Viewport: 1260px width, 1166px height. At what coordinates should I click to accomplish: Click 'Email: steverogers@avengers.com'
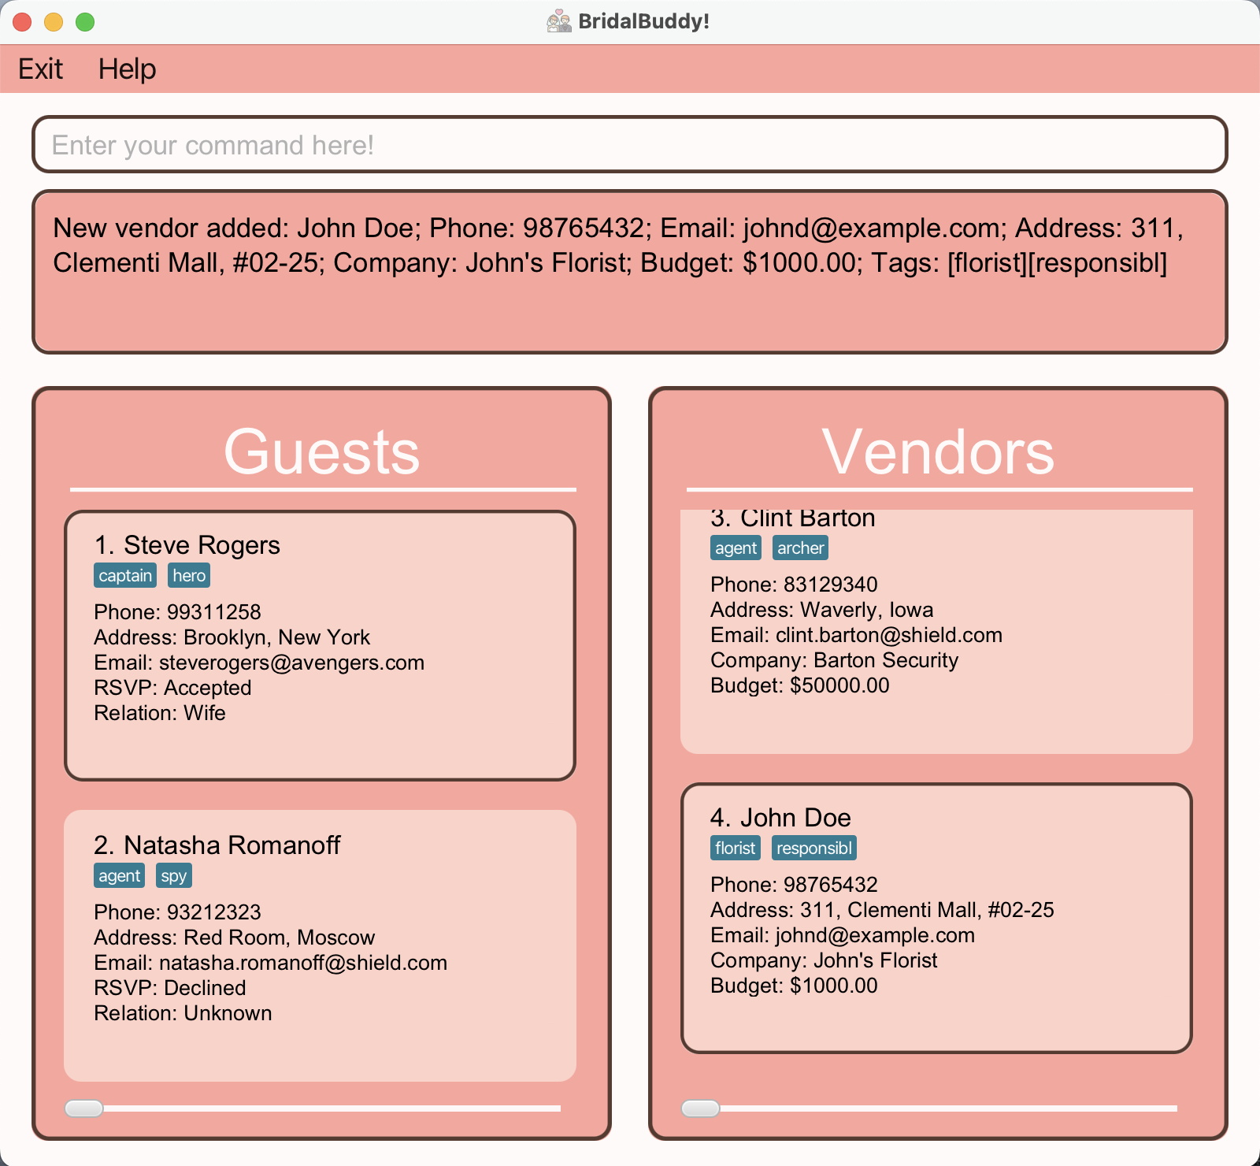click(x=259, y=663)
